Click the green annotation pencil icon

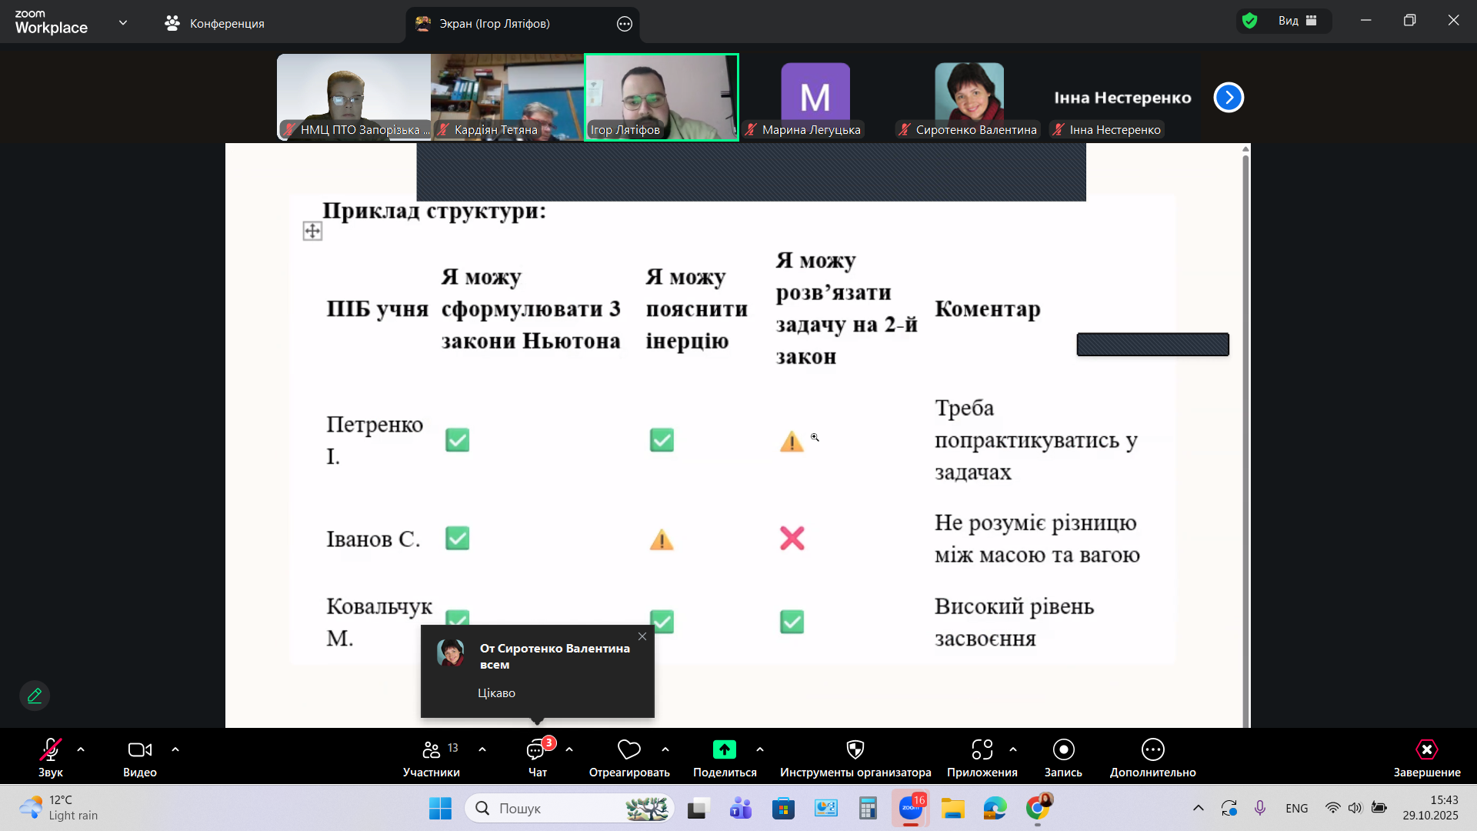35,696
